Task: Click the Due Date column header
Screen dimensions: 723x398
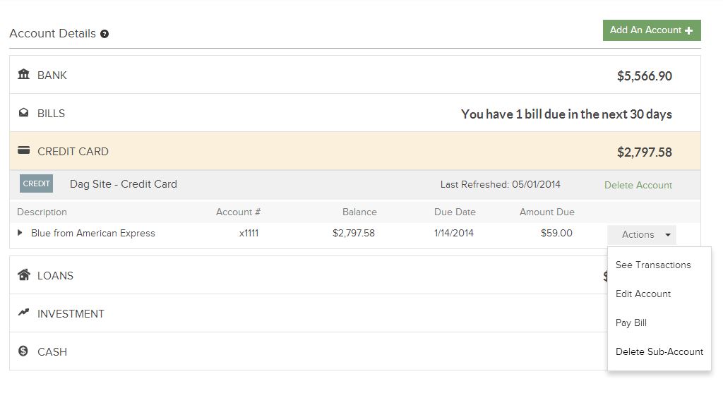Action: tap(455, 212)
